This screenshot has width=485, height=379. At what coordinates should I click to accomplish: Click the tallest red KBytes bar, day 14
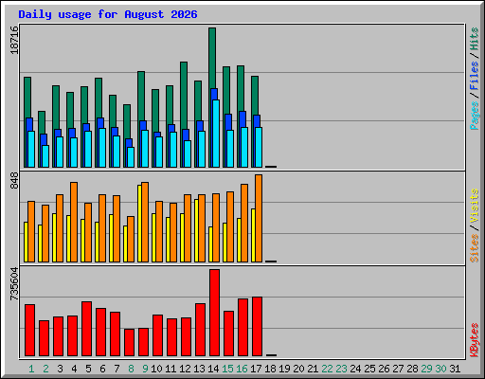214,313
